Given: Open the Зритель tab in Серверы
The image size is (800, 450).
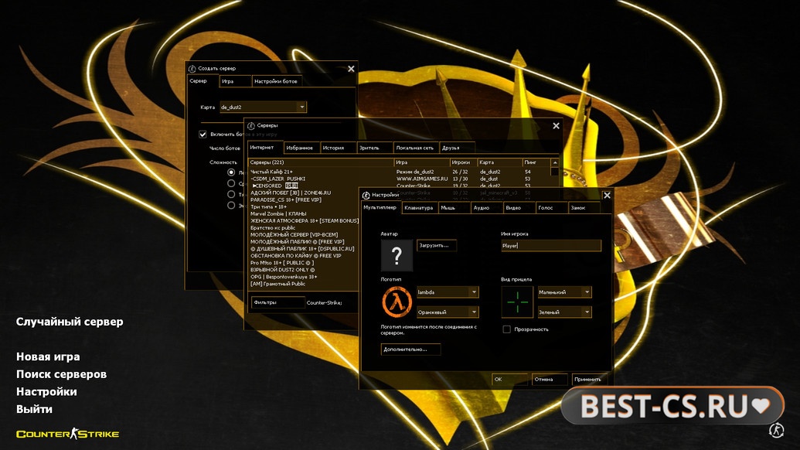Looking at the screenshot, I should pyautogui.click(x=374, y=148).
